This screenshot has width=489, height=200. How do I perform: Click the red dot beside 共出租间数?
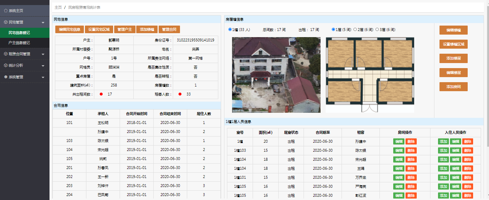tap(101, 94)
